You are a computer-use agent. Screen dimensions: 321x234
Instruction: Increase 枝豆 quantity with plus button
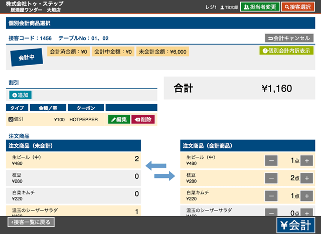point(306,178)
